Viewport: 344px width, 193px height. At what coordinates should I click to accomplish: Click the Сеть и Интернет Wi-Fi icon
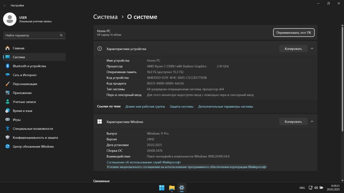tap(8, 75)
